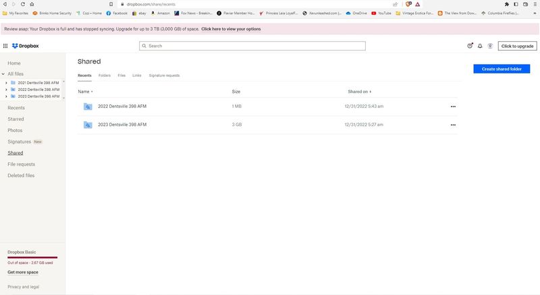Click the Dropbox logo
540x295 pixels.
[x=26, y=46]
